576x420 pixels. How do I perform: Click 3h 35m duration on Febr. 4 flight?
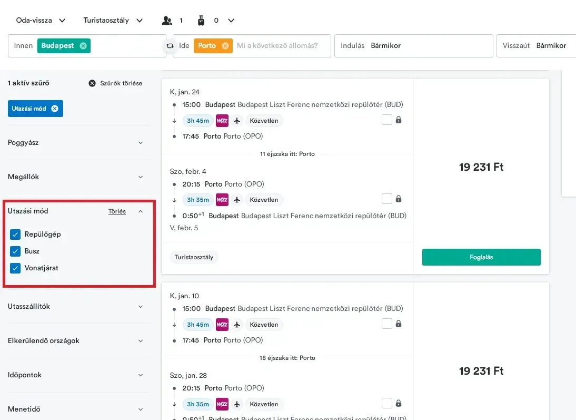197,200
